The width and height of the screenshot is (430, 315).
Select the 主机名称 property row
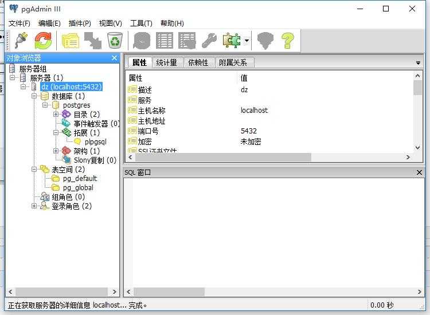pyautogui.click(x=270, y=111)
